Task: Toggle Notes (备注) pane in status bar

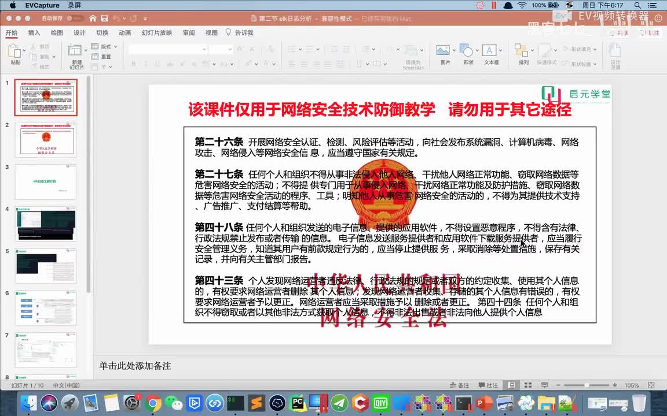Action: click(x=459, y=385)
